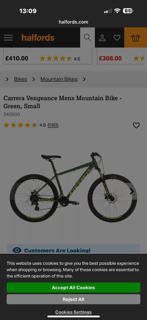Open the wishlist heart in header

(117, 37)
